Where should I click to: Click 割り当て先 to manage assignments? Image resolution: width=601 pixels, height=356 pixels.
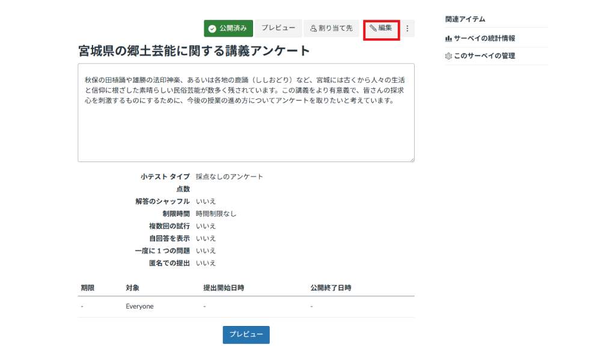click(x=331, y=28)
